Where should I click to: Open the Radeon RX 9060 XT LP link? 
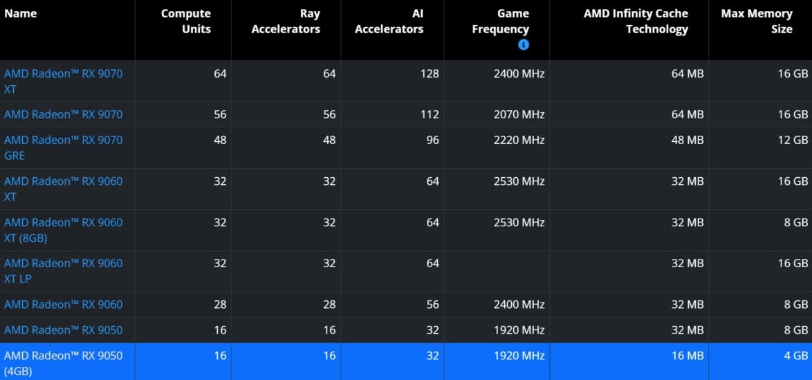(x=63, y=271)
